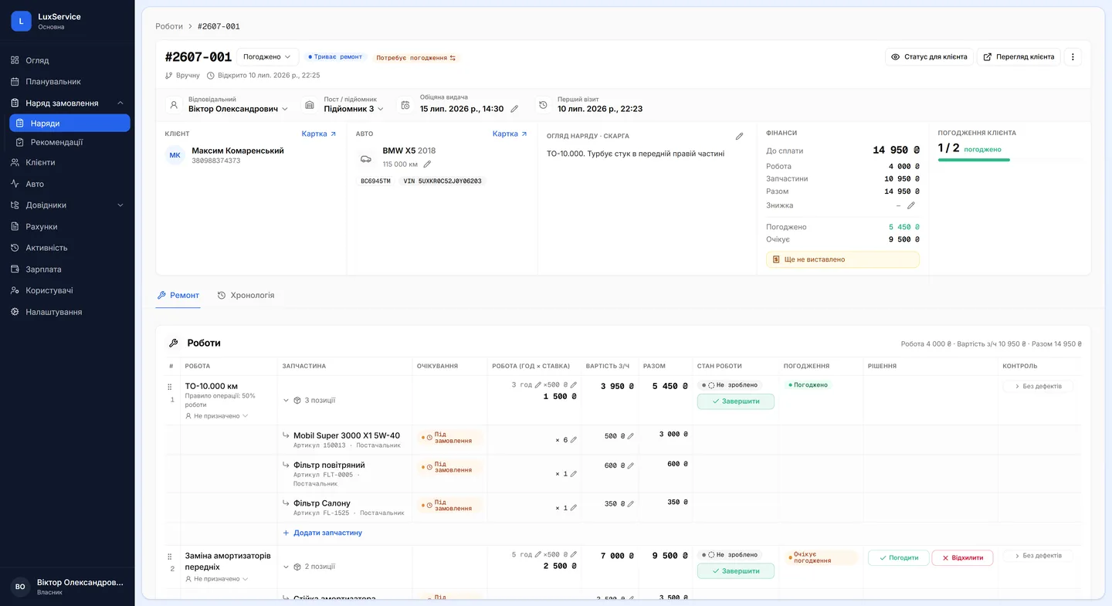Select the Наряди menu item

(69, 123)
